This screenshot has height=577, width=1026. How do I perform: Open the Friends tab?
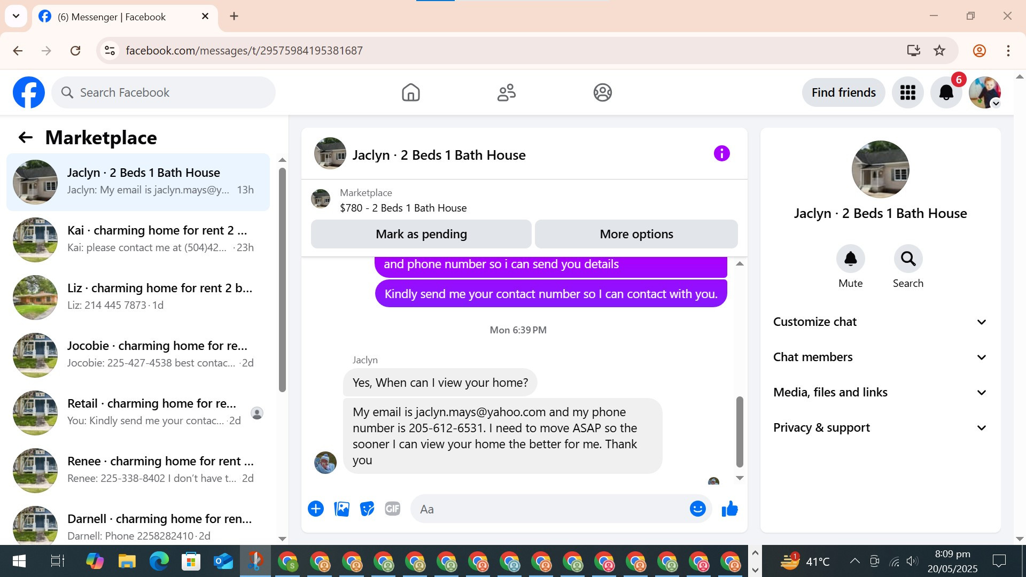(506, 92)
